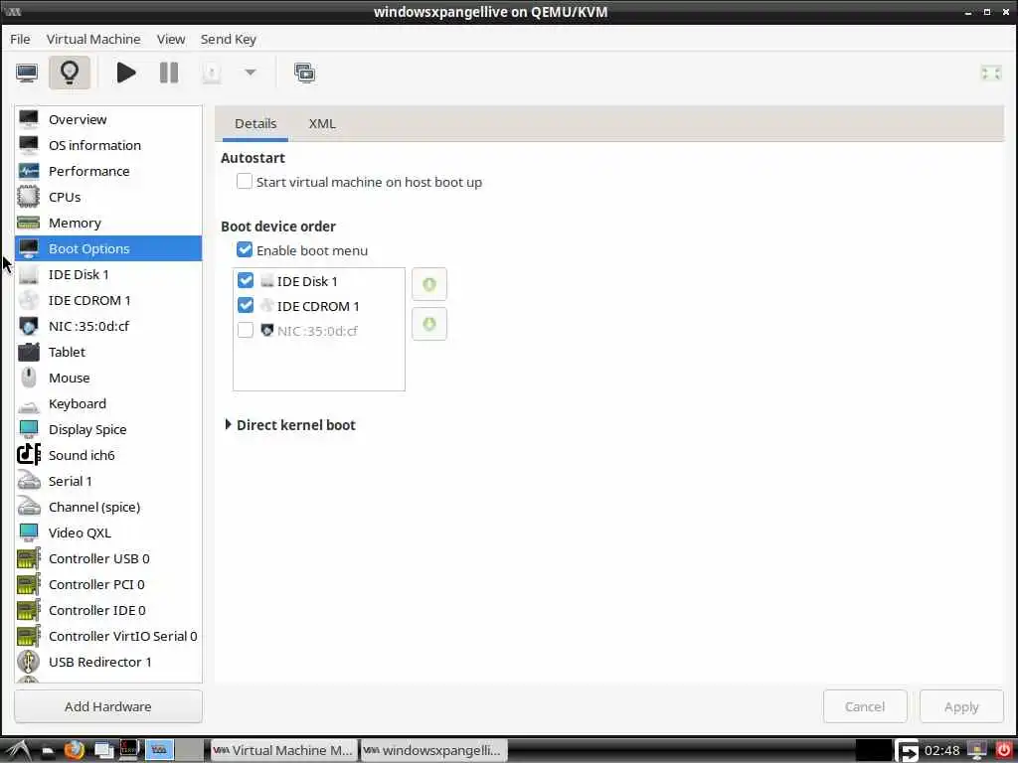Click the shut down guest icon

[x=212, y=73]
